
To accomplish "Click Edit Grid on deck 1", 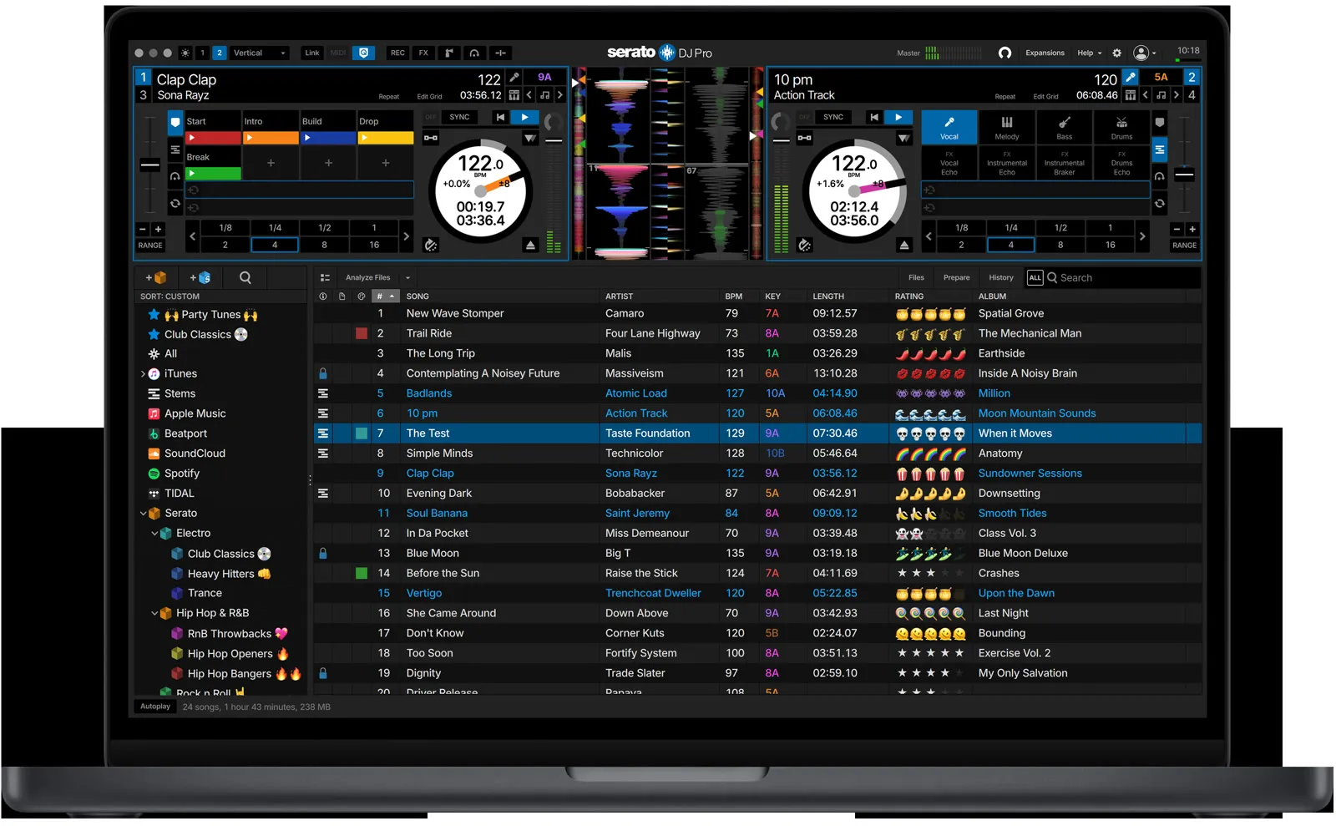I will [x=429, y=97].
